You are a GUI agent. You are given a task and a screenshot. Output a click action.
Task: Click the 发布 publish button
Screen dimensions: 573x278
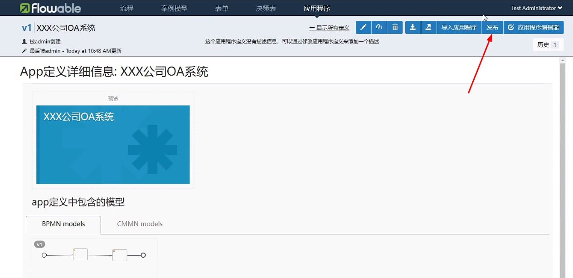pyautogui.click(x=492, y=27)
